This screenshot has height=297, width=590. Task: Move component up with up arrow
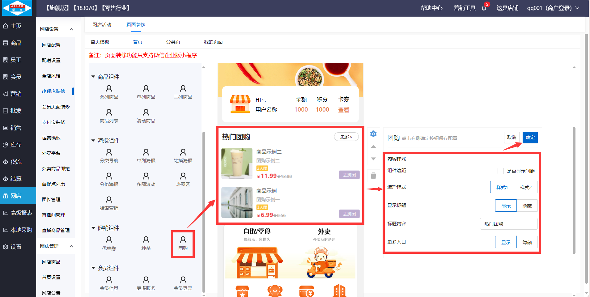point(373,146)
